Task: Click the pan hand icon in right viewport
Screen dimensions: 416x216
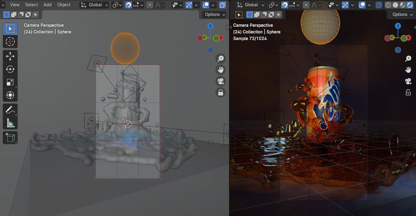Action: [x=408, y=70]
